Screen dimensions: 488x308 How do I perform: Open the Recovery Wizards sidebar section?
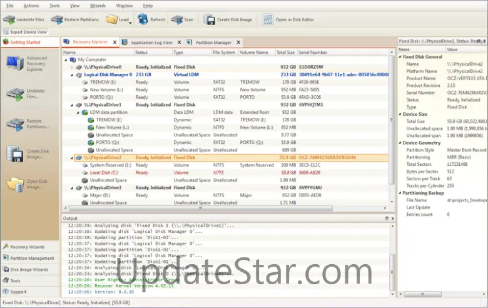tap(30, 247)
